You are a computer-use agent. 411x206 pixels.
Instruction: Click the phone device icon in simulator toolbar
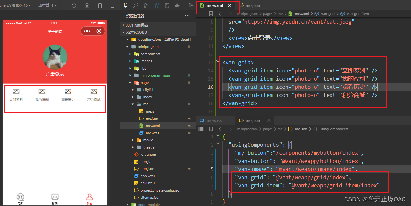click(100, 6)
